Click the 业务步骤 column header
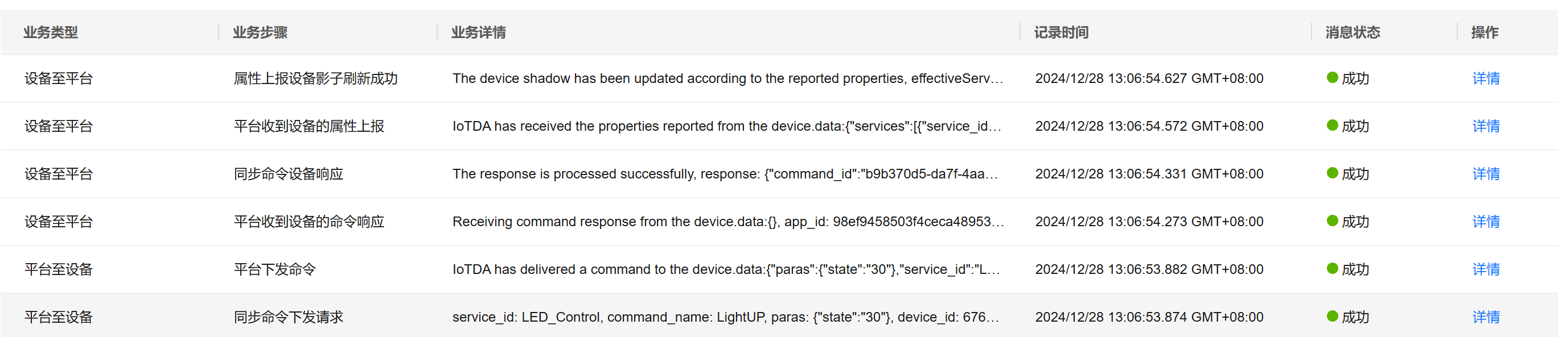The height and width of the screenshot is (337, 1558). click(260, 32)
